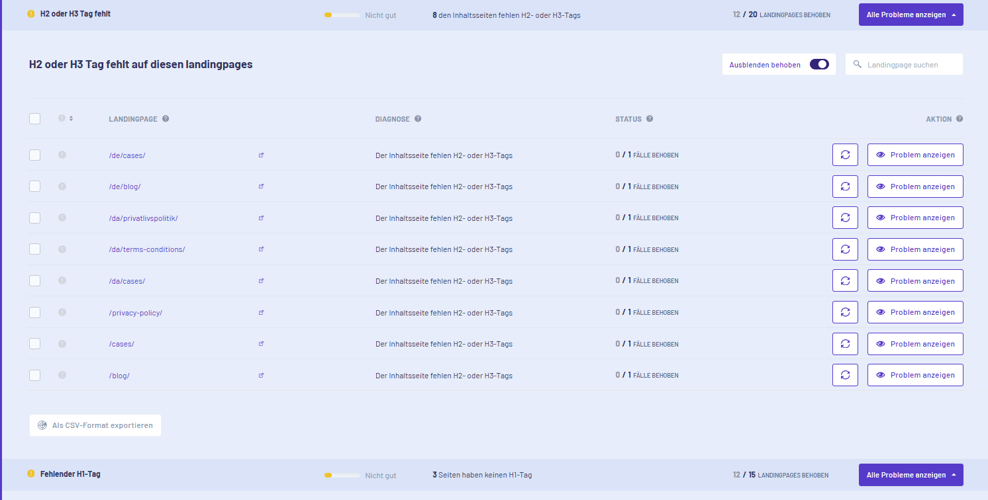Click help icon next to DIAGNOSE header
The width and height of the screenshot is (988, 500).
pos(418,119)
